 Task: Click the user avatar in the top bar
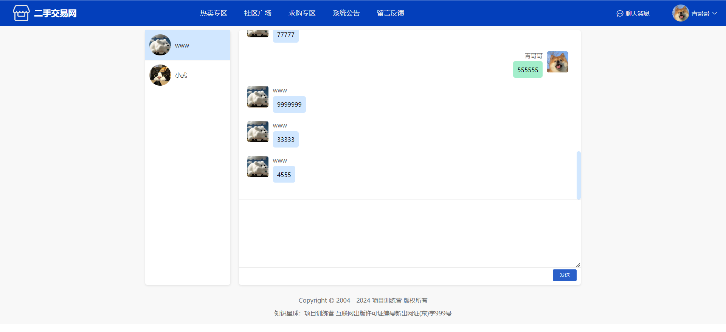[681, 13]
